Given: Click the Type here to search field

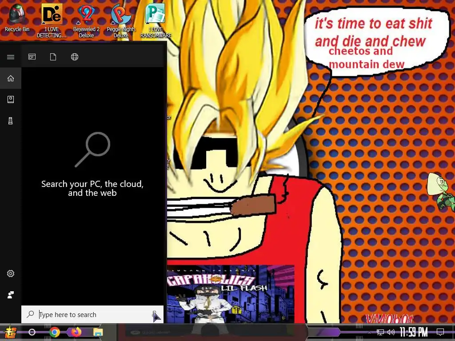Looking at the screenshot, I should (92, 314).
